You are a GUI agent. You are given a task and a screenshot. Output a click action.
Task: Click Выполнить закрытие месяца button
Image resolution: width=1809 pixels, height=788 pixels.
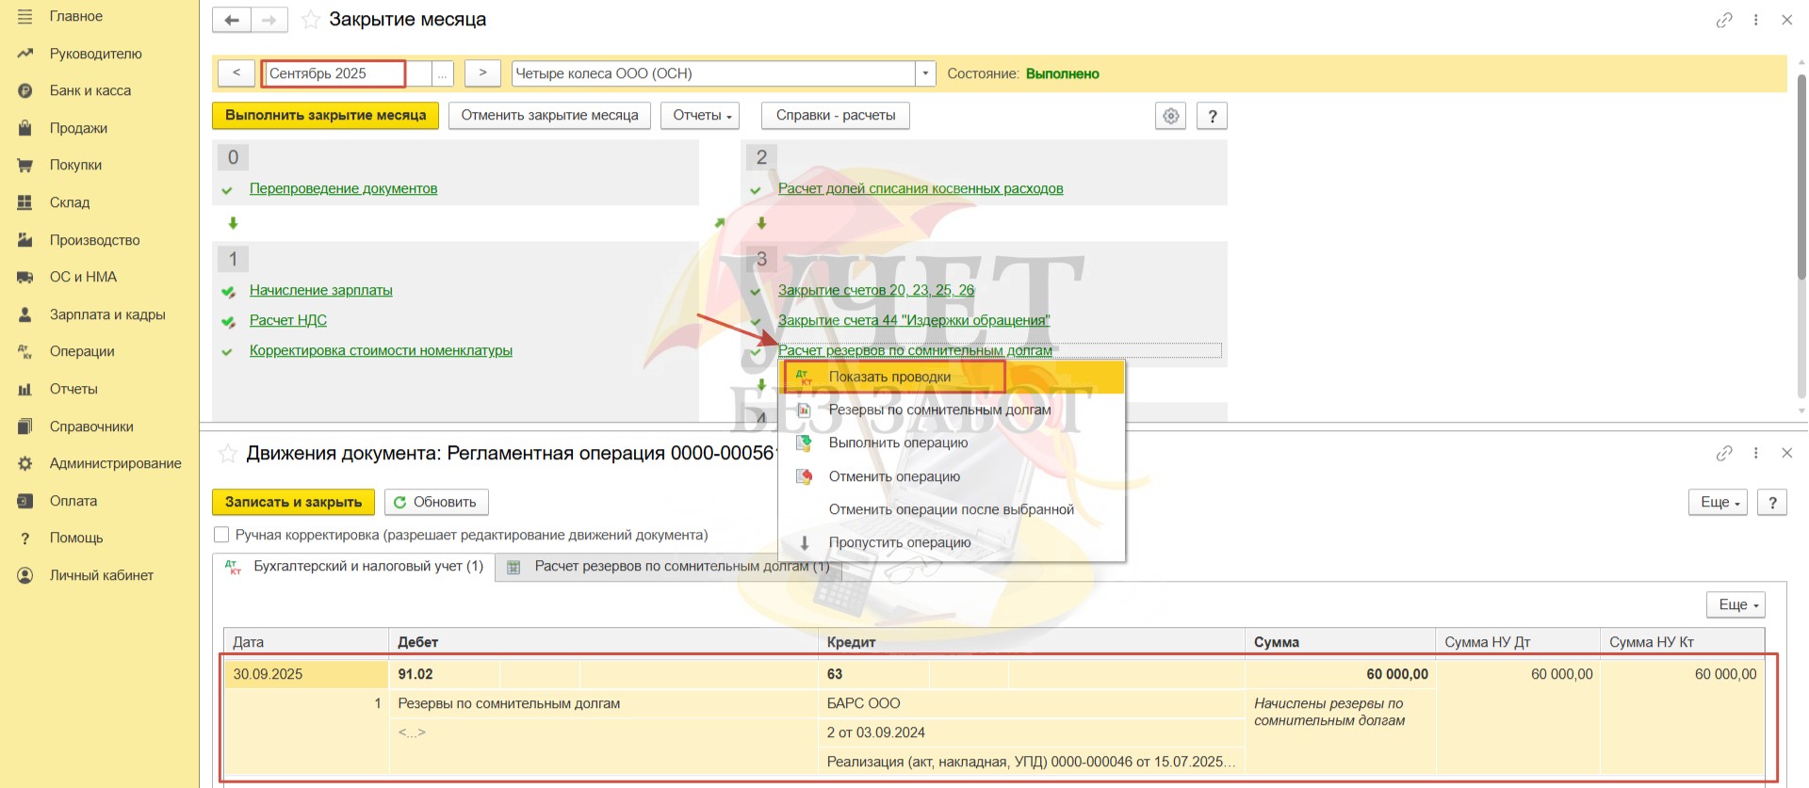325,115
